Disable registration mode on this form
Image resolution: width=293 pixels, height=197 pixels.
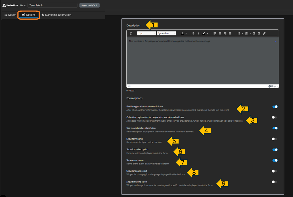275,107
